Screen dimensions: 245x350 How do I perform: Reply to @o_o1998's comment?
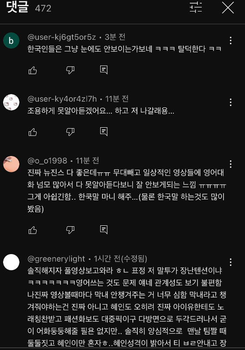(x=104, y=230)
